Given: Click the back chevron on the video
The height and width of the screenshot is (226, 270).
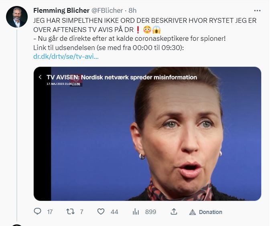Looking at the screenshot, I should [x=40, y=77].
